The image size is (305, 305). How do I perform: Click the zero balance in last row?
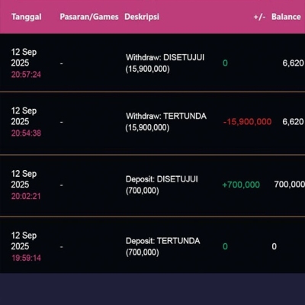click(x=274, y=246)
